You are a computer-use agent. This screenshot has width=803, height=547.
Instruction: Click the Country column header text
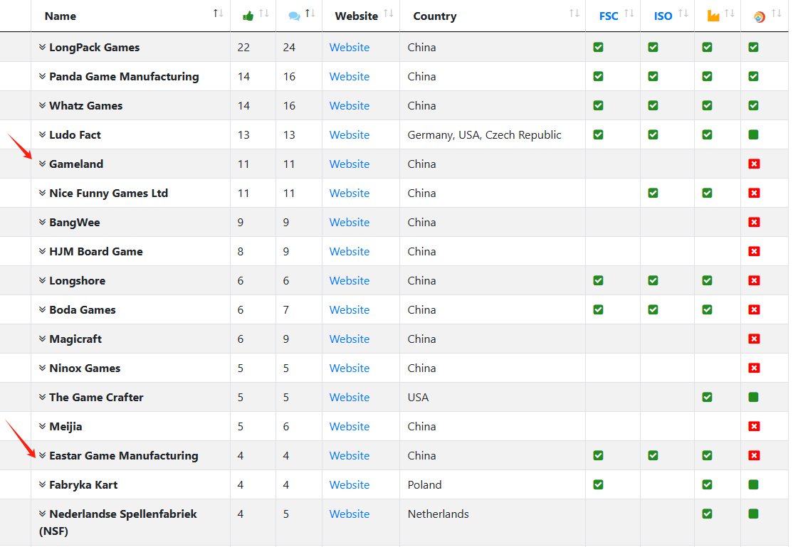pos(435,16)
